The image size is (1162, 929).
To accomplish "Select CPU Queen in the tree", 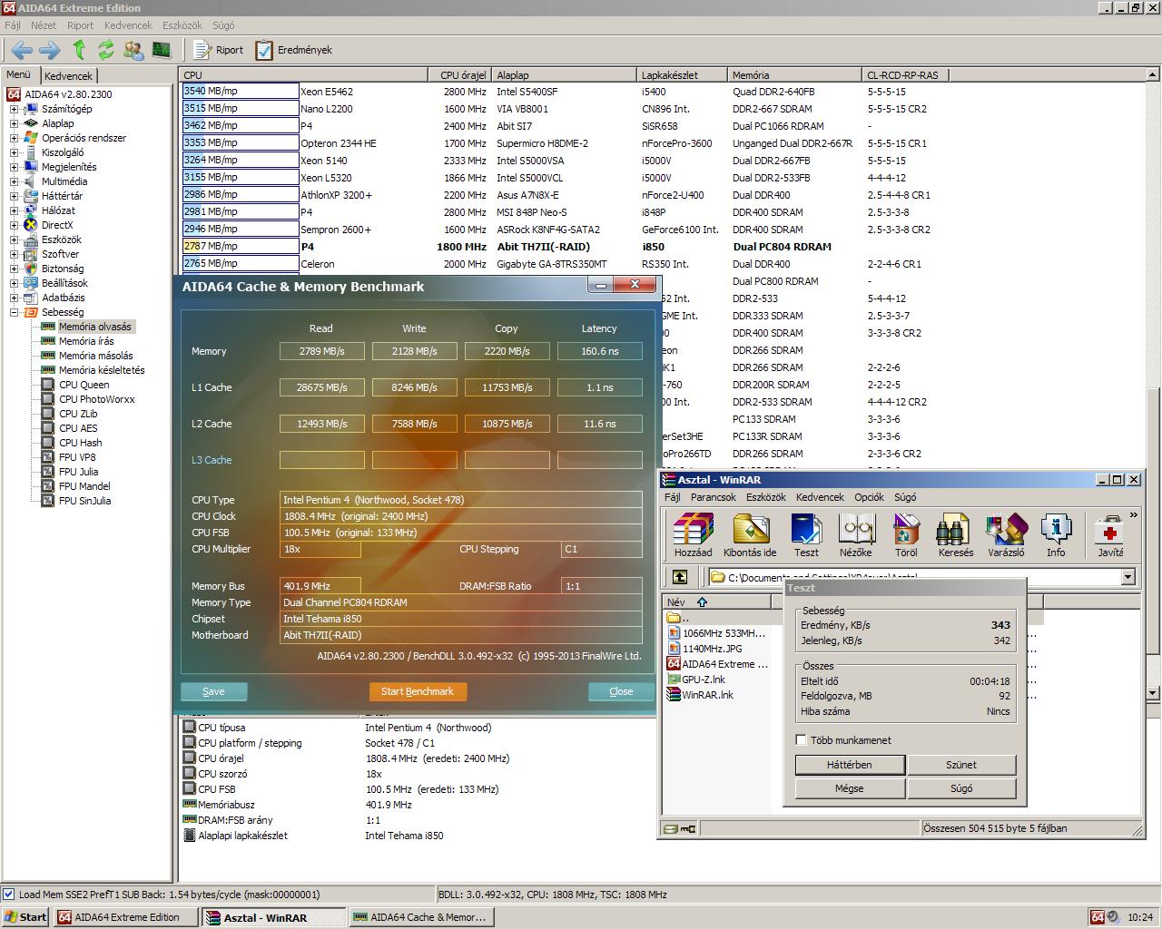I will point(84,385).
